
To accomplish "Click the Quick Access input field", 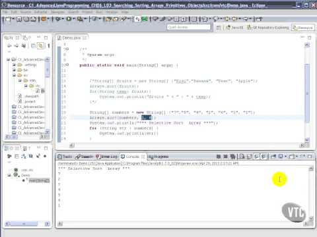I will [189, 27].
